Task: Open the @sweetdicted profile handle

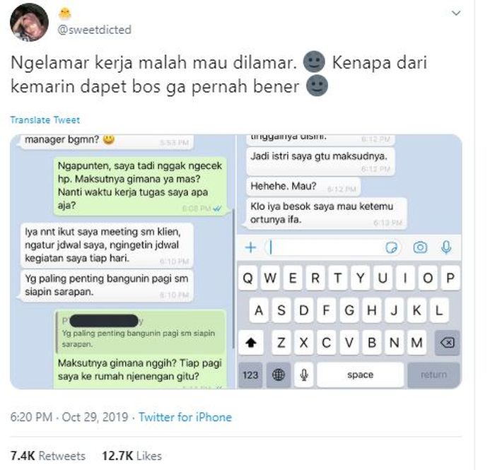Action: click(94, 30)
